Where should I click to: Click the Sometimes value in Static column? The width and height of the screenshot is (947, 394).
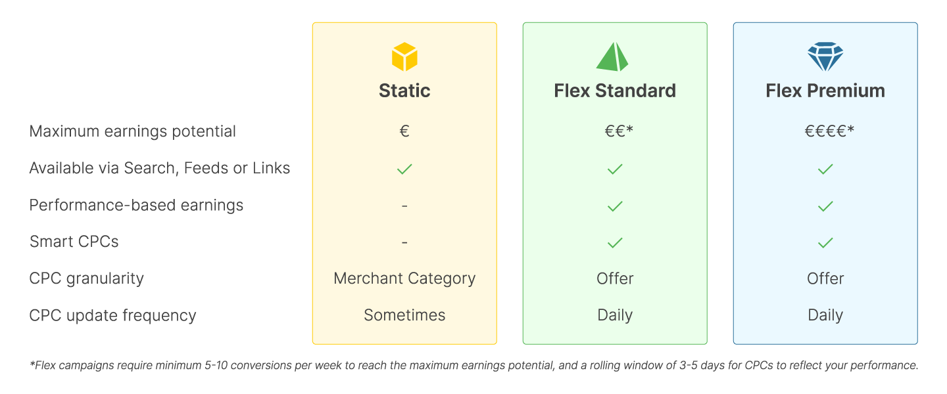404,315
